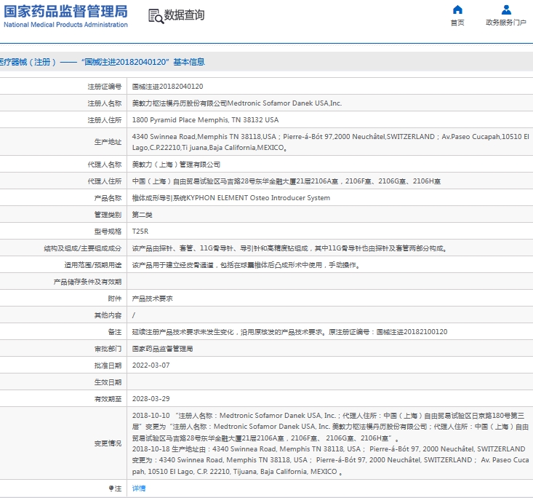533x498 pixels.
Task: Click the 产品技术要求 attachment text
Action: coord(152,299)
